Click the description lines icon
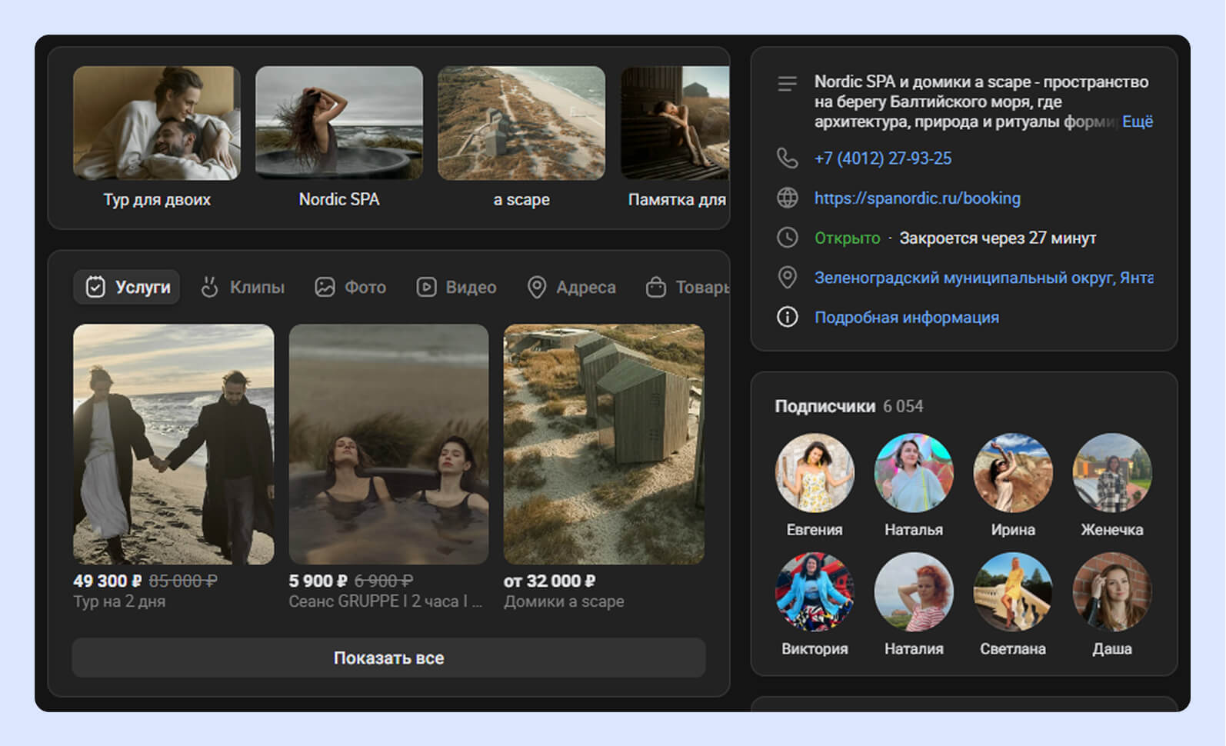This screenshot has height=746, width=1226. pos(787,84)
